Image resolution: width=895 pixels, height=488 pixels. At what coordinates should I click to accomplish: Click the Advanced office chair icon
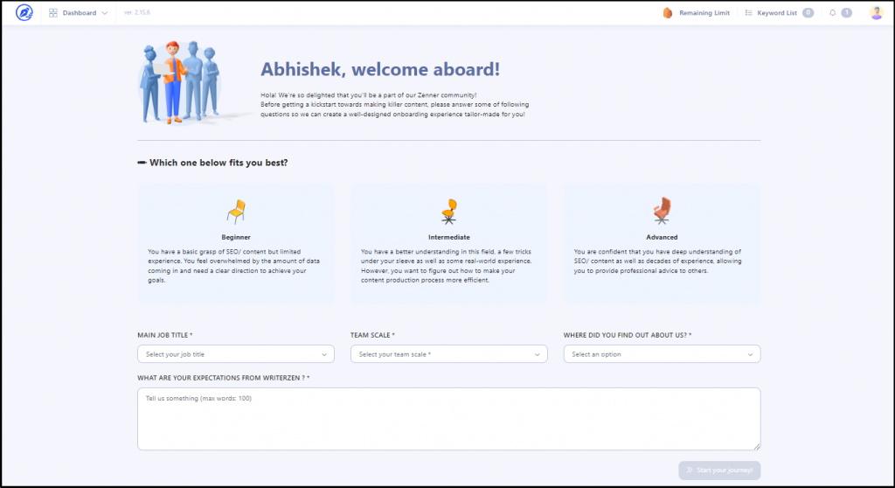[x=662, y=211]
